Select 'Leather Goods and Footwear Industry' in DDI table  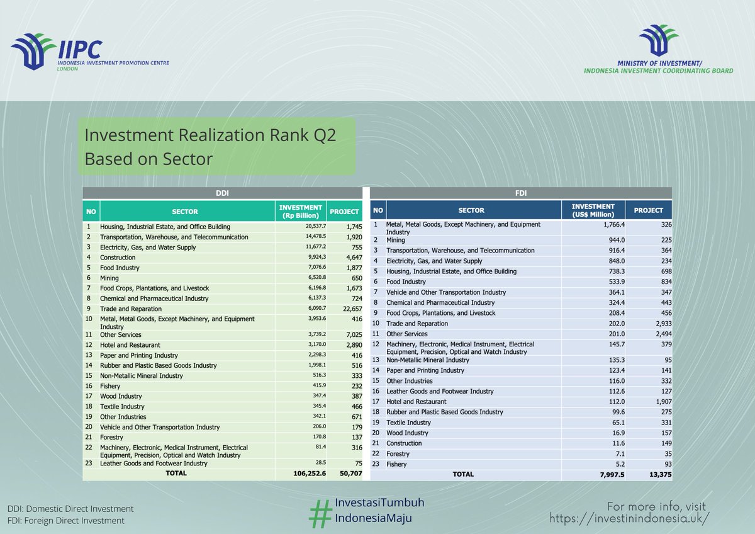154,463
